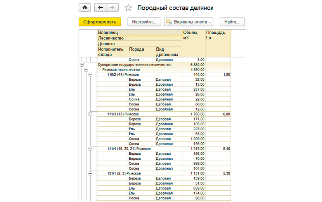Open the Варианты отчета dropdown
322x202 pixels.
[x=189, y=22]
